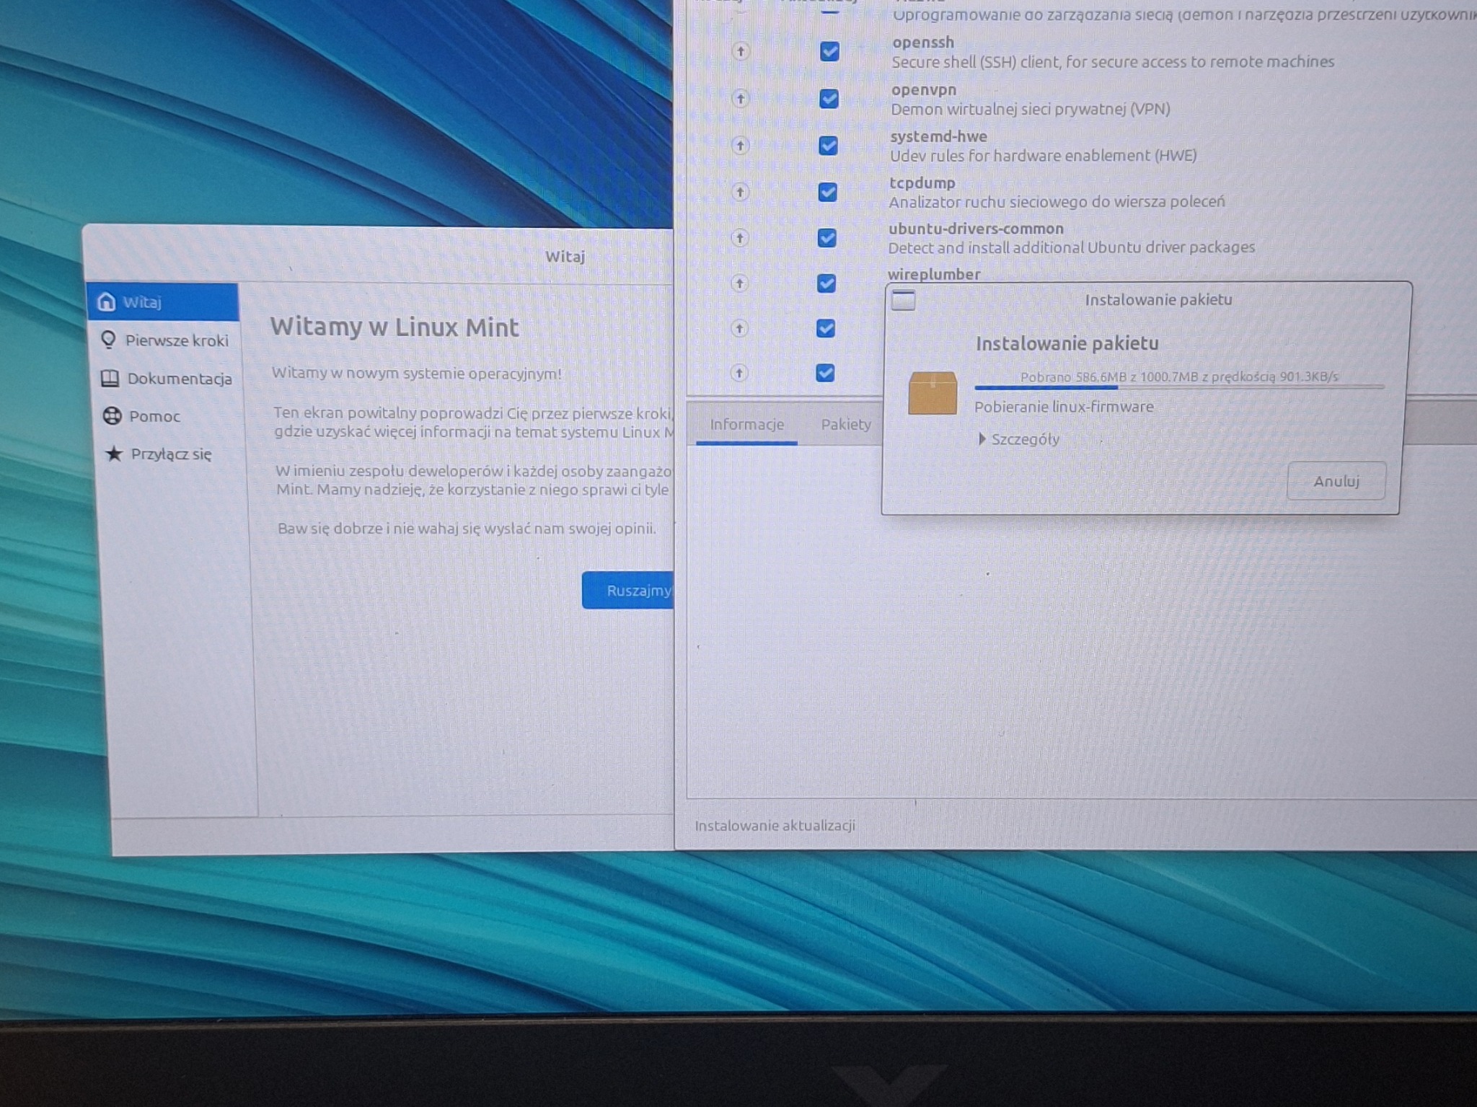Click the upgrade arrow next to tcpdump

tap(740, 191)
